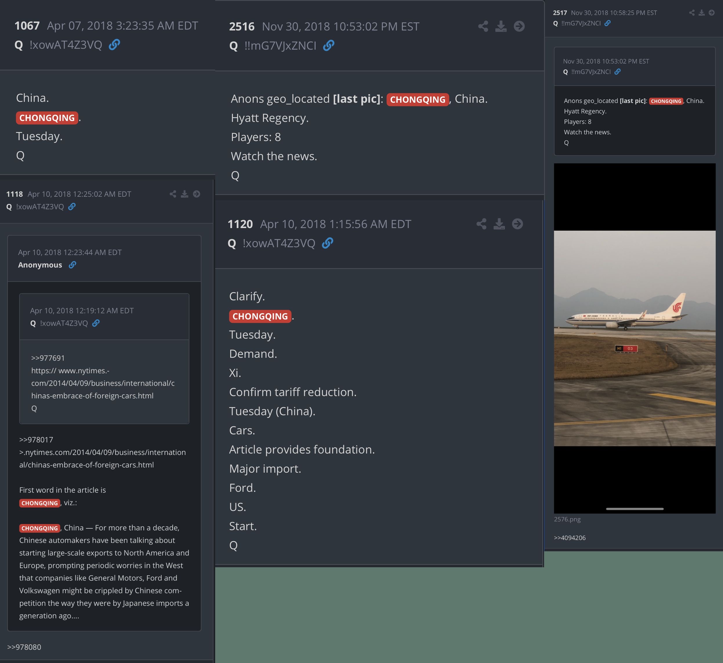Select post number 1067
Viewport: 723px width, 663px height.
click(27, 26)
